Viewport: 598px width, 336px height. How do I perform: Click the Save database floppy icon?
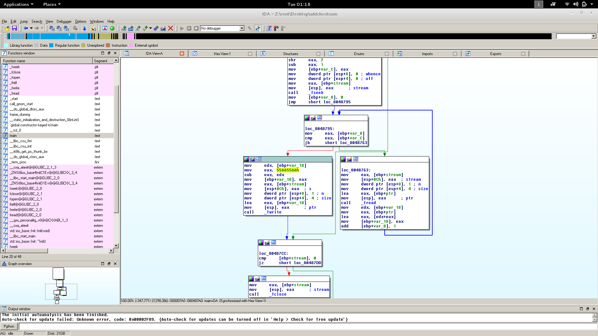14,28
